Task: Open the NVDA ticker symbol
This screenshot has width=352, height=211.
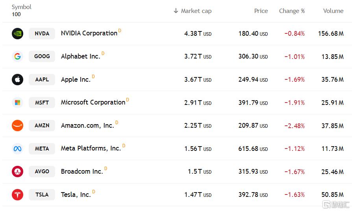Action: (42, 33)
